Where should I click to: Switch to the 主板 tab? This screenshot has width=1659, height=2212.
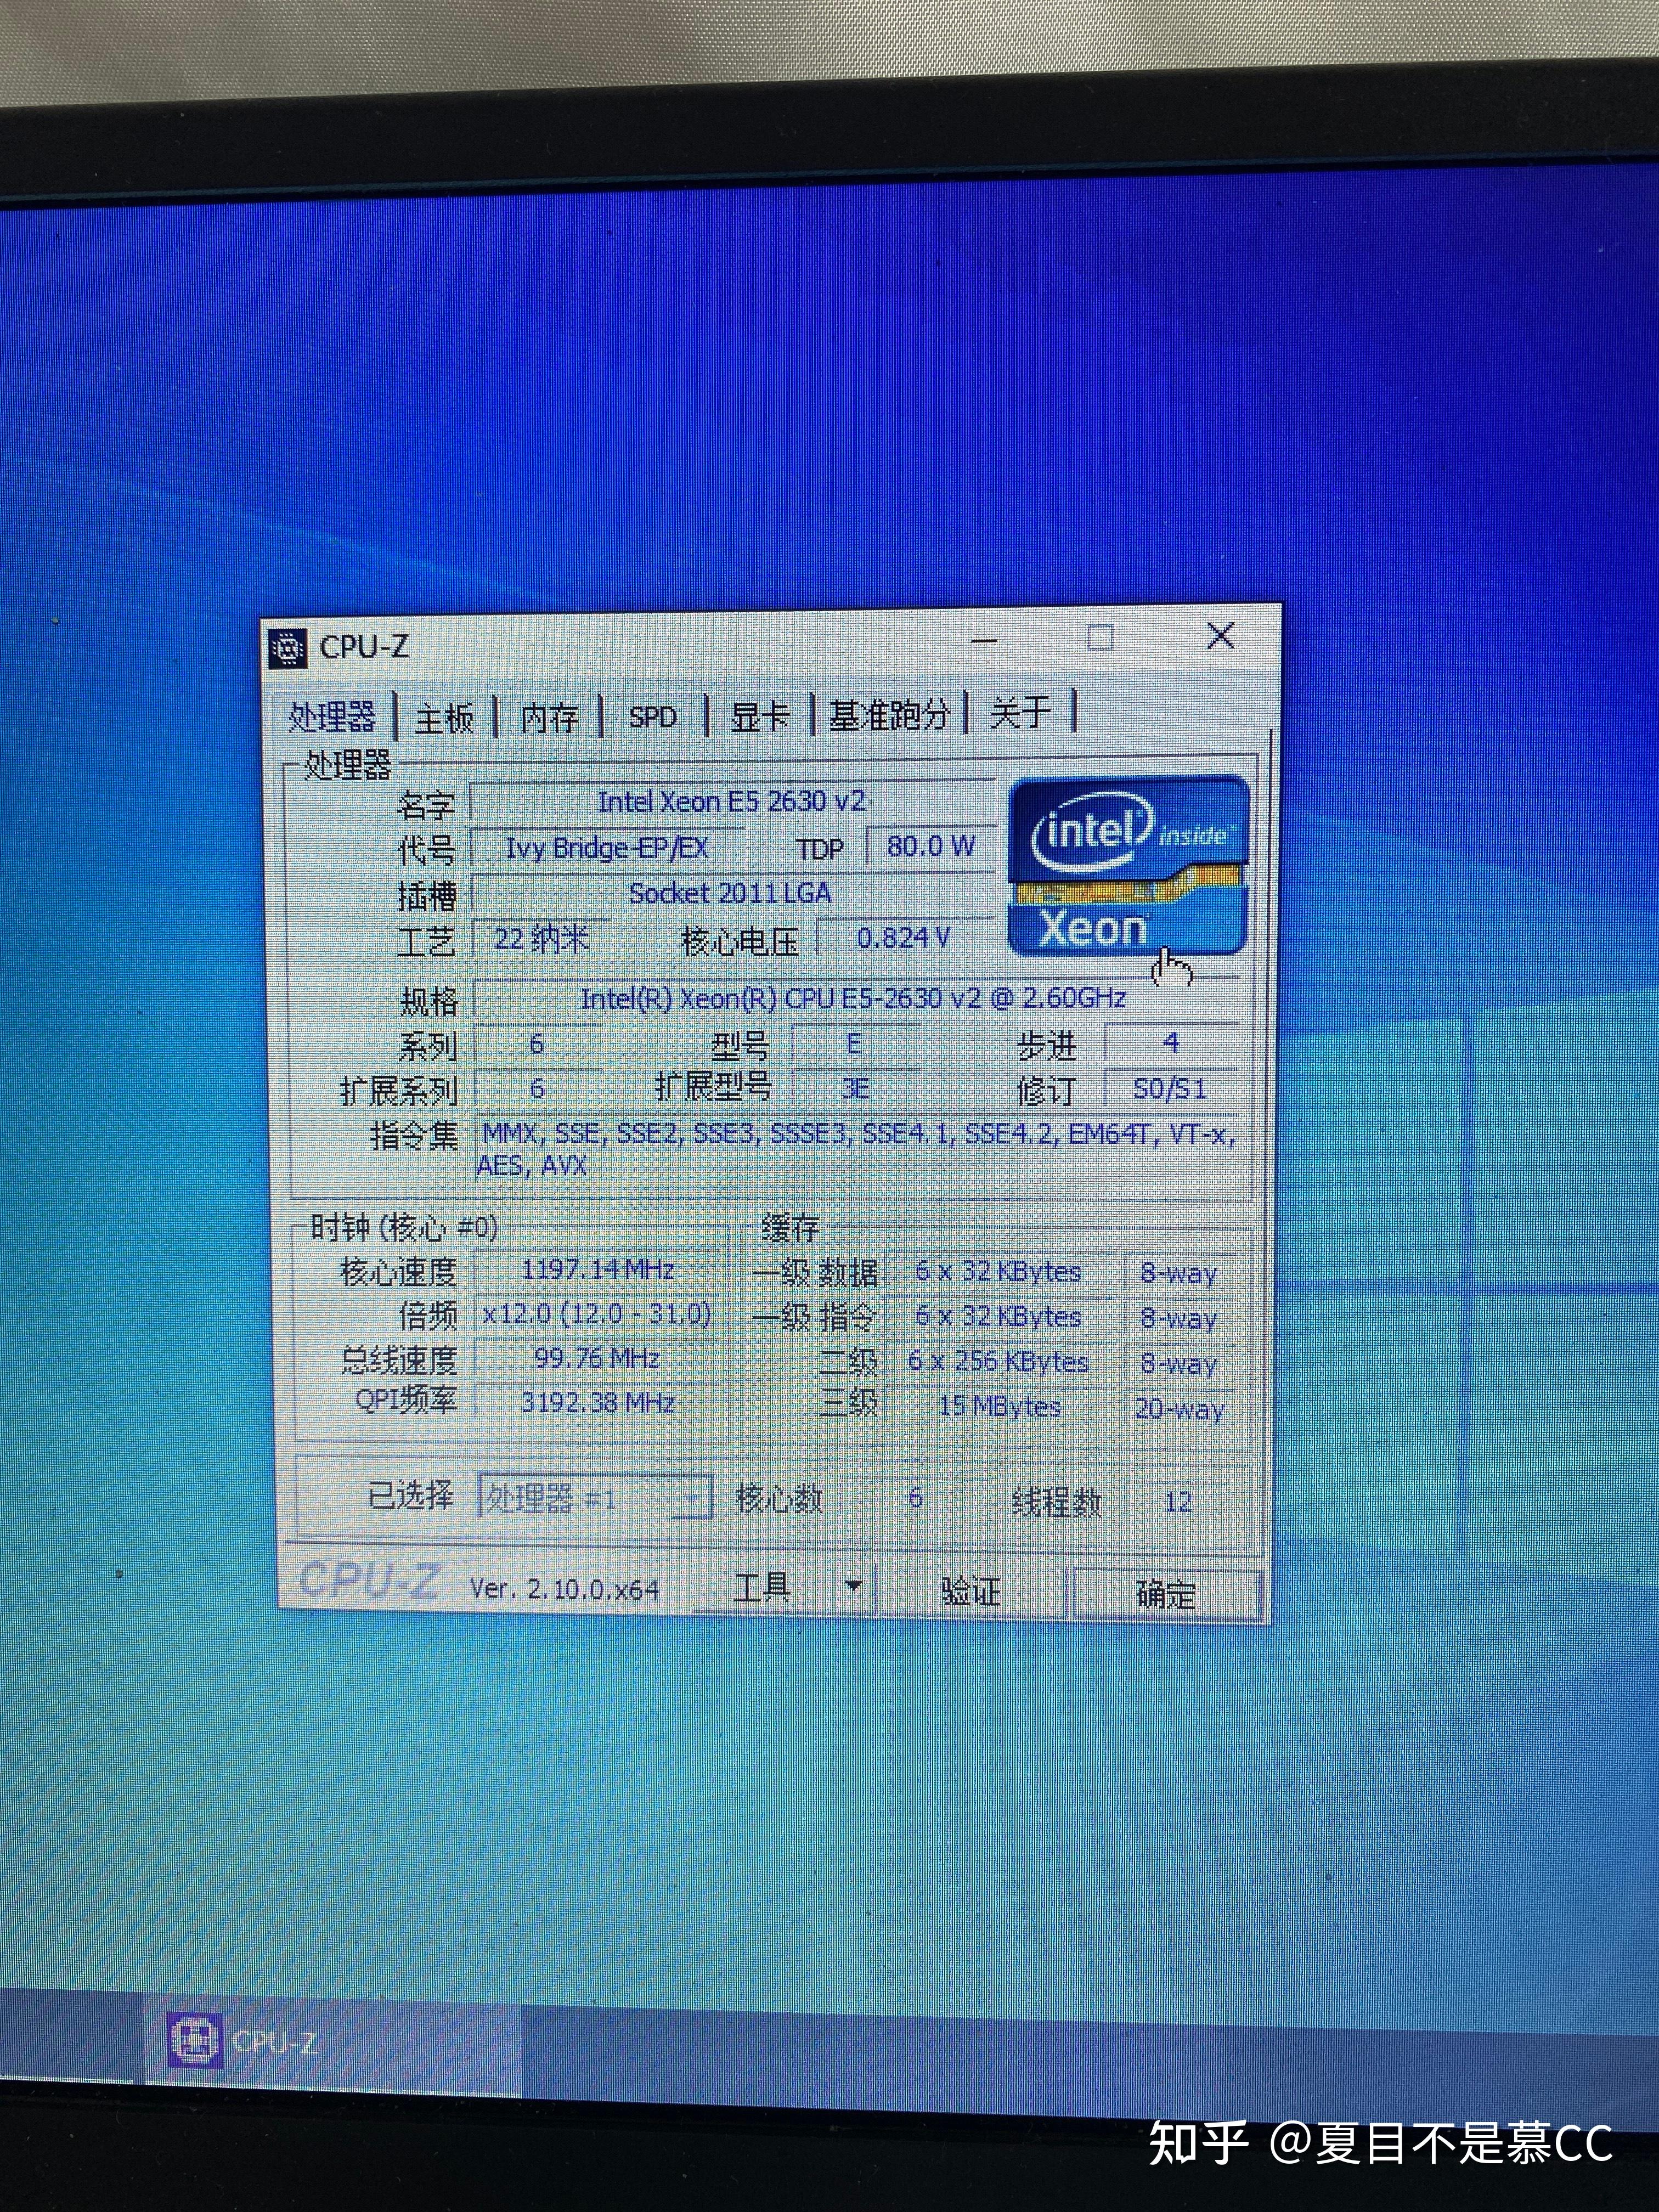coord(445,717)
